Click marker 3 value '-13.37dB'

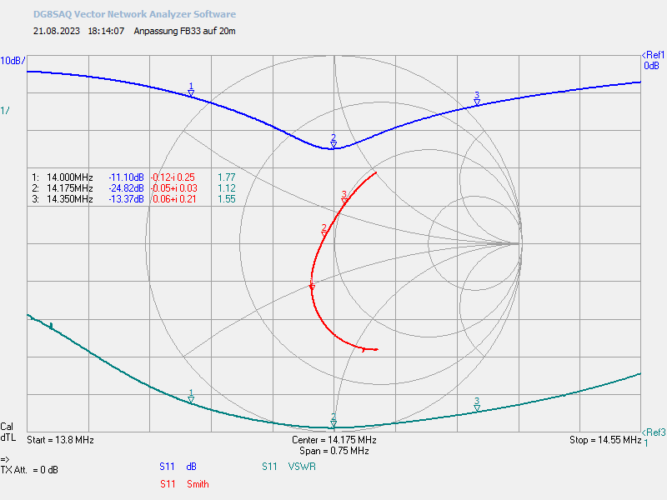point(127,199)
